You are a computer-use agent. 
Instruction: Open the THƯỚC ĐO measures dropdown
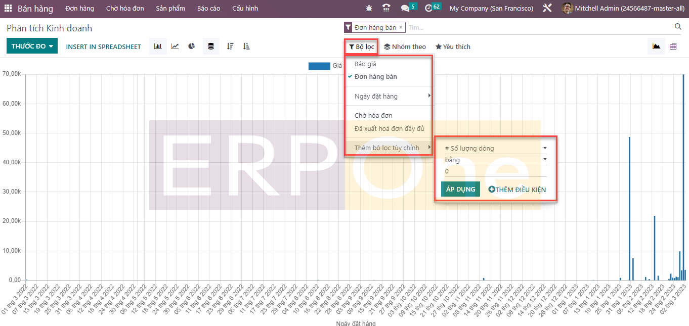[x=32, y=46]
